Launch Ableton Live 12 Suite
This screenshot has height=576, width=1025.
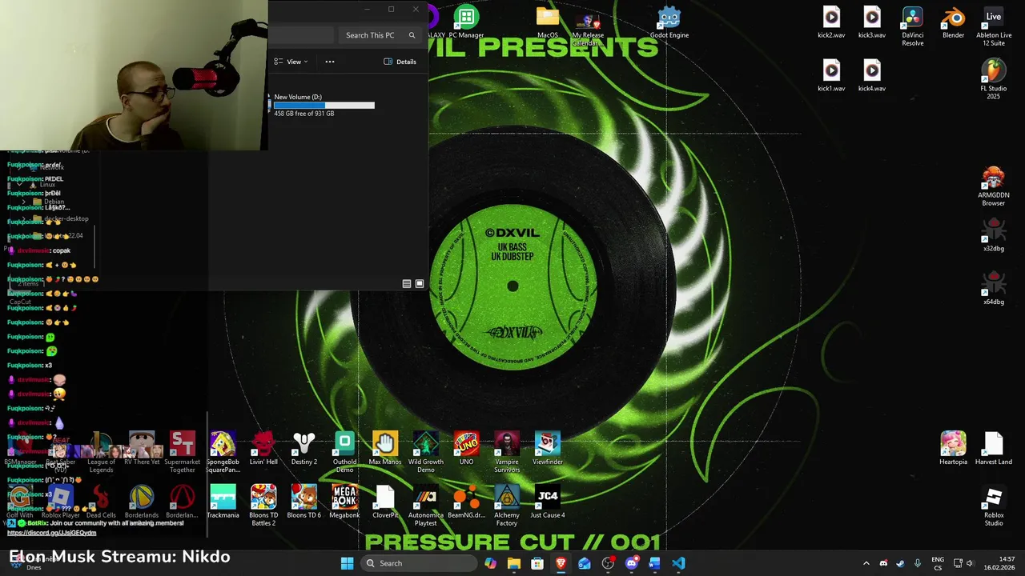(994, 26)
